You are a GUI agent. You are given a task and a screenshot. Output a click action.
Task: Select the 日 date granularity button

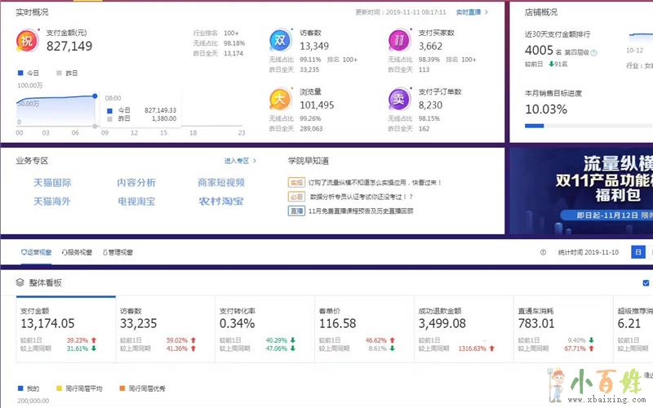point(637,253)
